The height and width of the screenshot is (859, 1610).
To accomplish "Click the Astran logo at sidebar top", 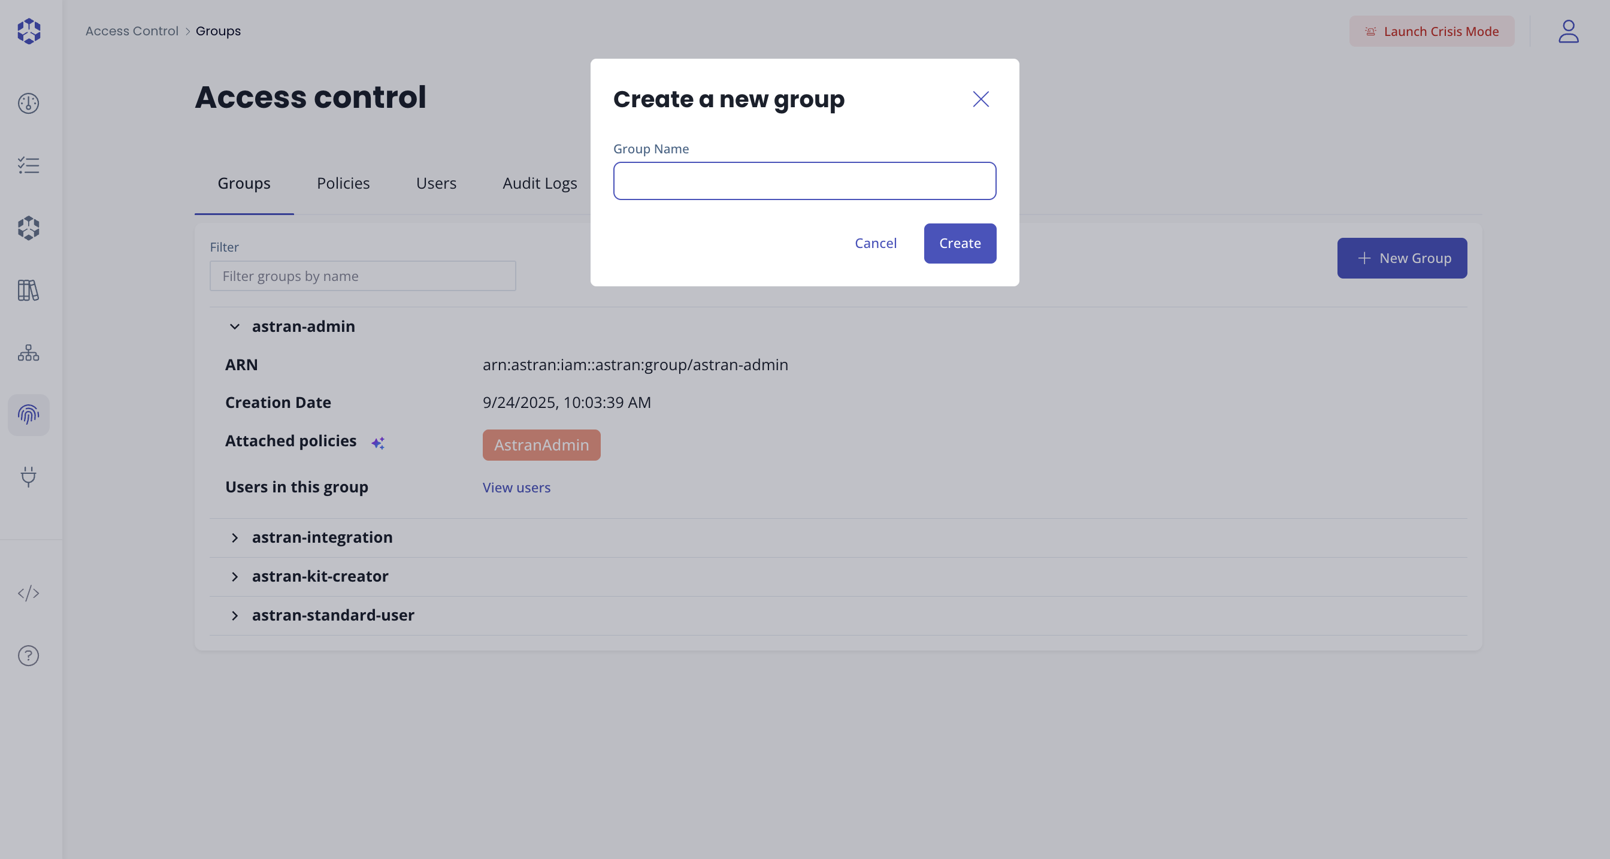I will point(28,31).
